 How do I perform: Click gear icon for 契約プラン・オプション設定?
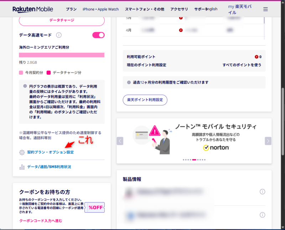(x=22, y=152)
